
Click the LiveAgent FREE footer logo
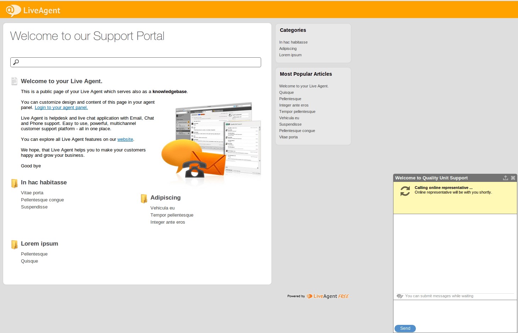[x=327, y=296]
